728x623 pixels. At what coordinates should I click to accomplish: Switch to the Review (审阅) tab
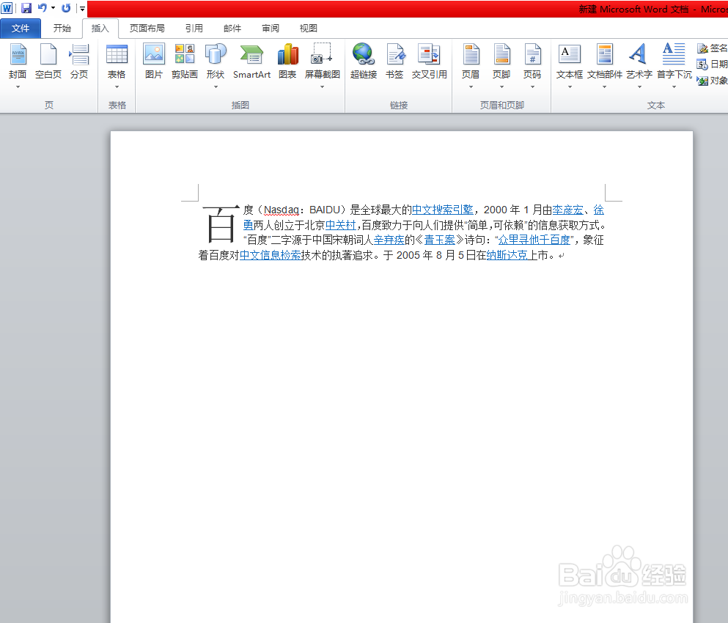pyautogui.click(x=271, y=29)
